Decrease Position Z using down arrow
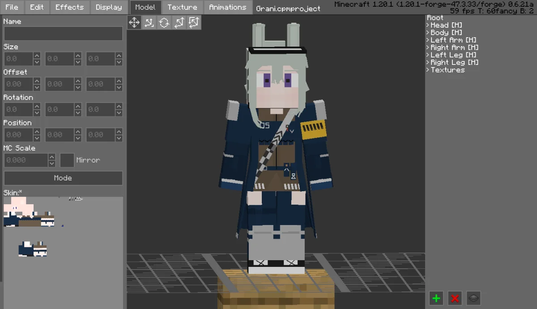The width and height of the screenshot is (537, 309). coord(119,138)
